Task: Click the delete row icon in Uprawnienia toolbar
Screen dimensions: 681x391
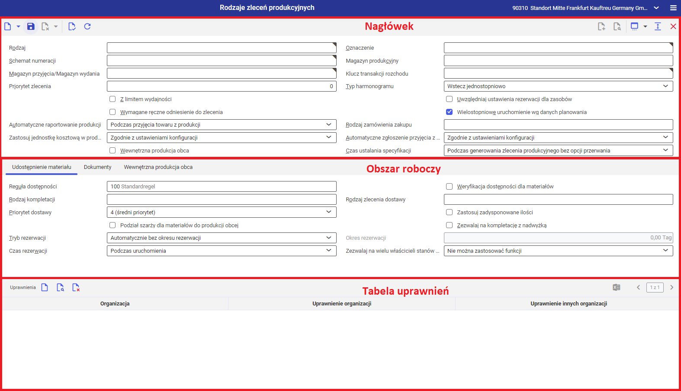Action: [x=76, y=287]
